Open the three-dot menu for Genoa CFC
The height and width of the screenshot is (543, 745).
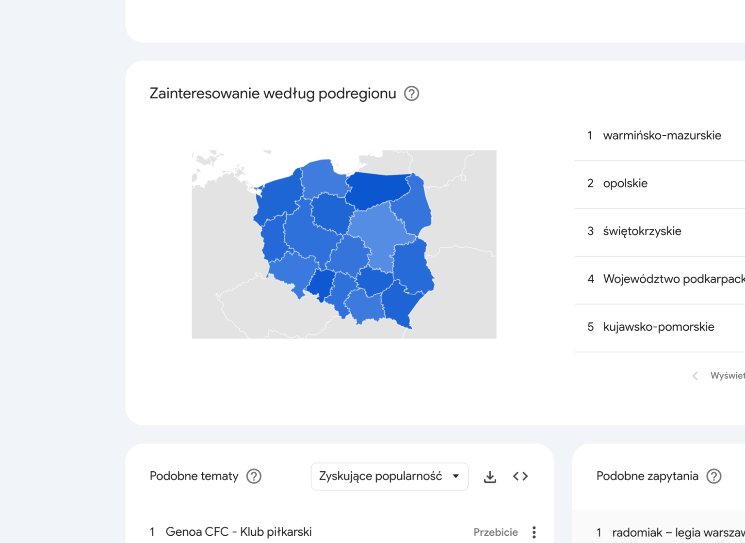point(534,532)
